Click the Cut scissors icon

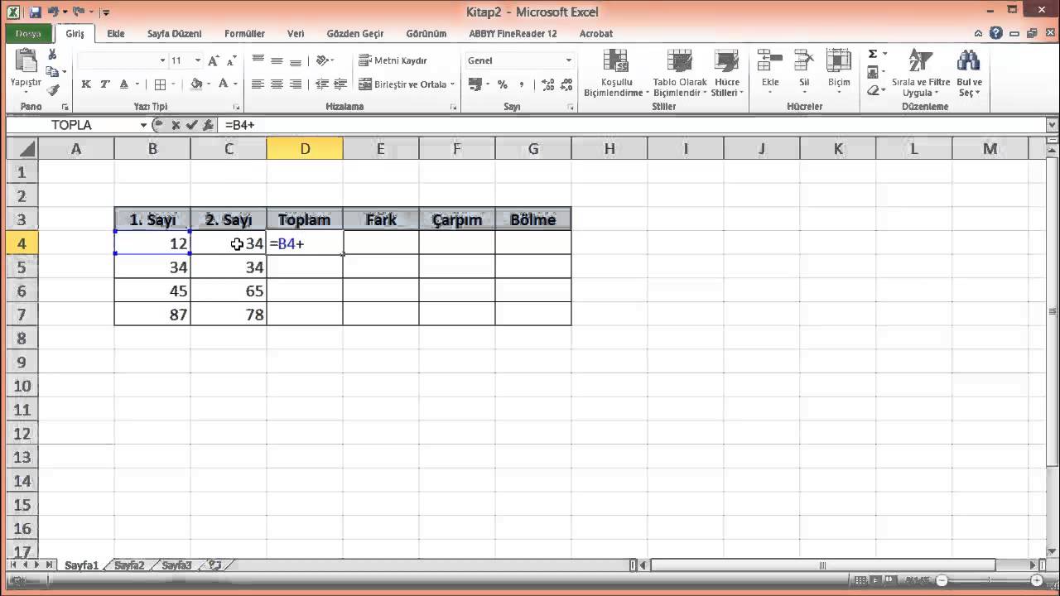[x=52, y=55]
